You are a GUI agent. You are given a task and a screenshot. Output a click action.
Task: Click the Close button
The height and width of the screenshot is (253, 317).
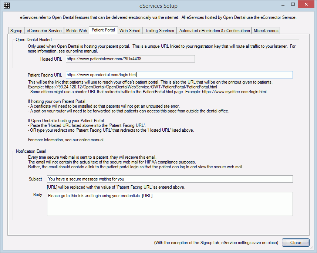pos(296,243)
